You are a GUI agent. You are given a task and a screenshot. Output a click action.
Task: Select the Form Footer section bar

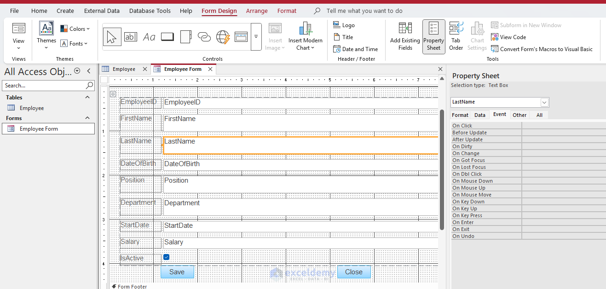[274, 286]
